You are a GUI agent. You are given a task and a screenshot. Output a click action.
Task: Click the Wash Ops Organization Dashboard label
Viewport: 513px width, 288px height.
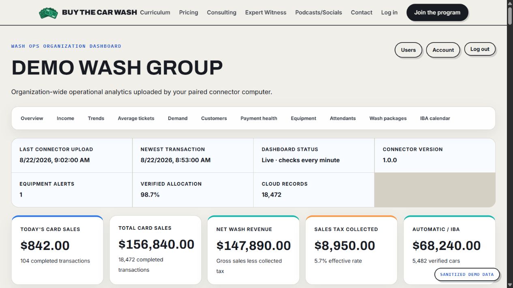[x=66, y=46]
